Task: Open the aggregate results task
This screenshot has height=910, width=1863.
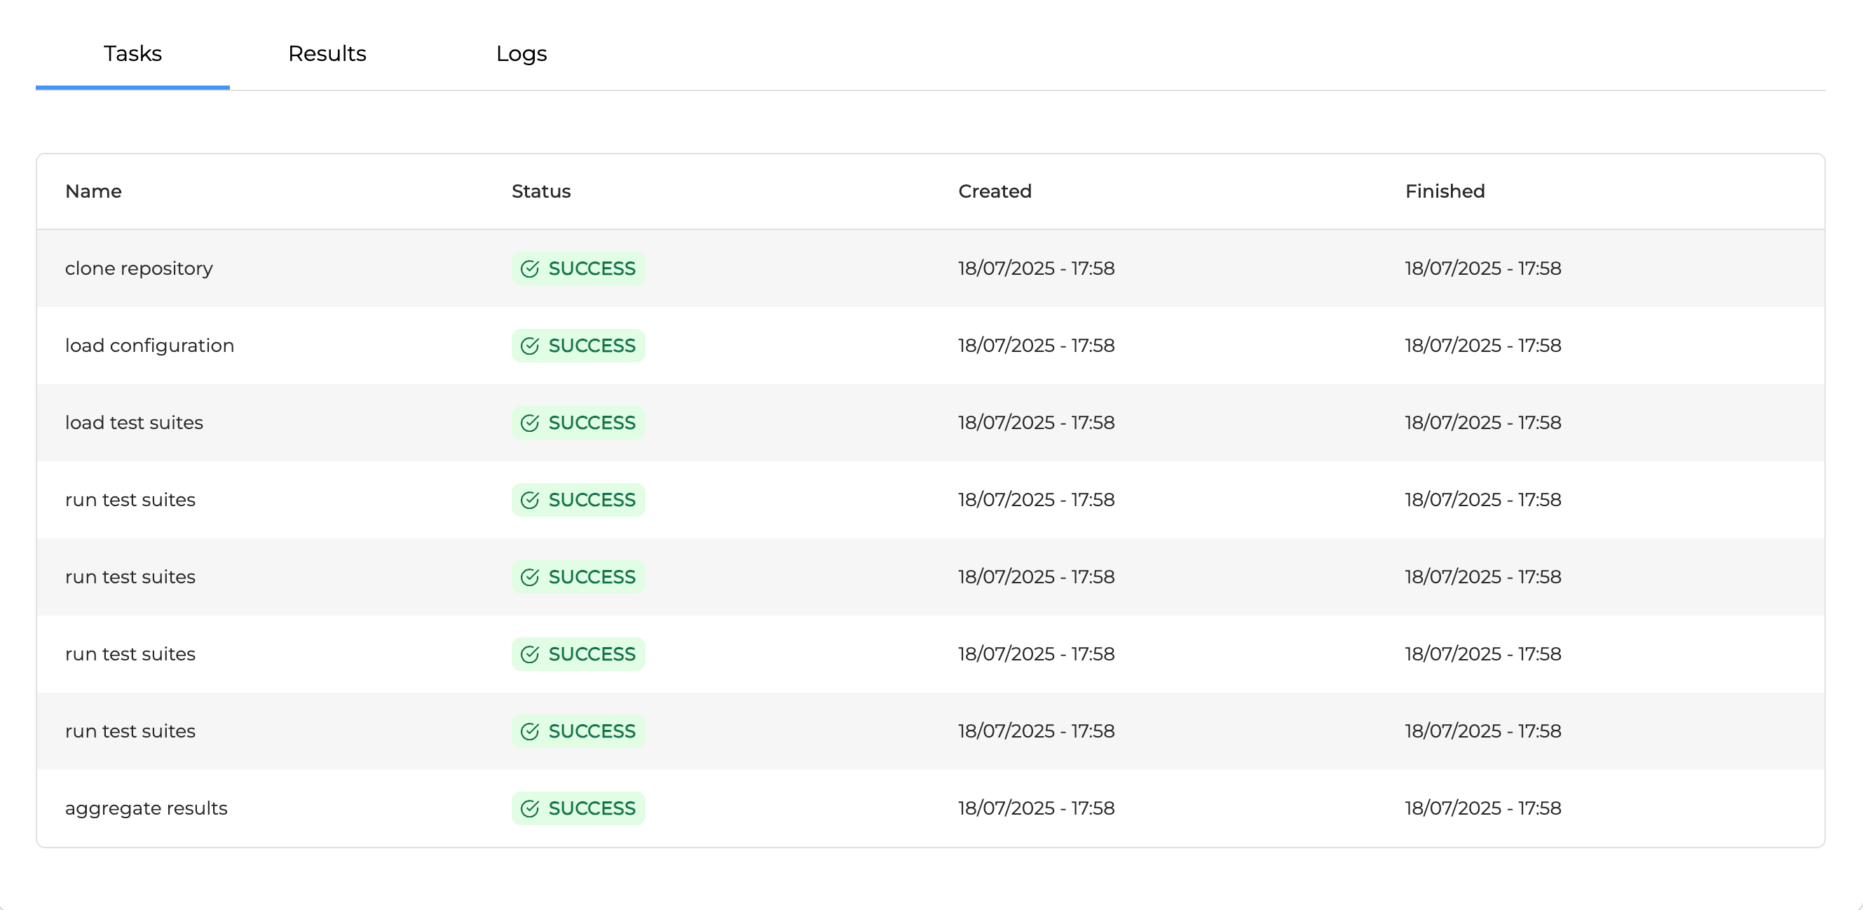Action: coord(146,808)
